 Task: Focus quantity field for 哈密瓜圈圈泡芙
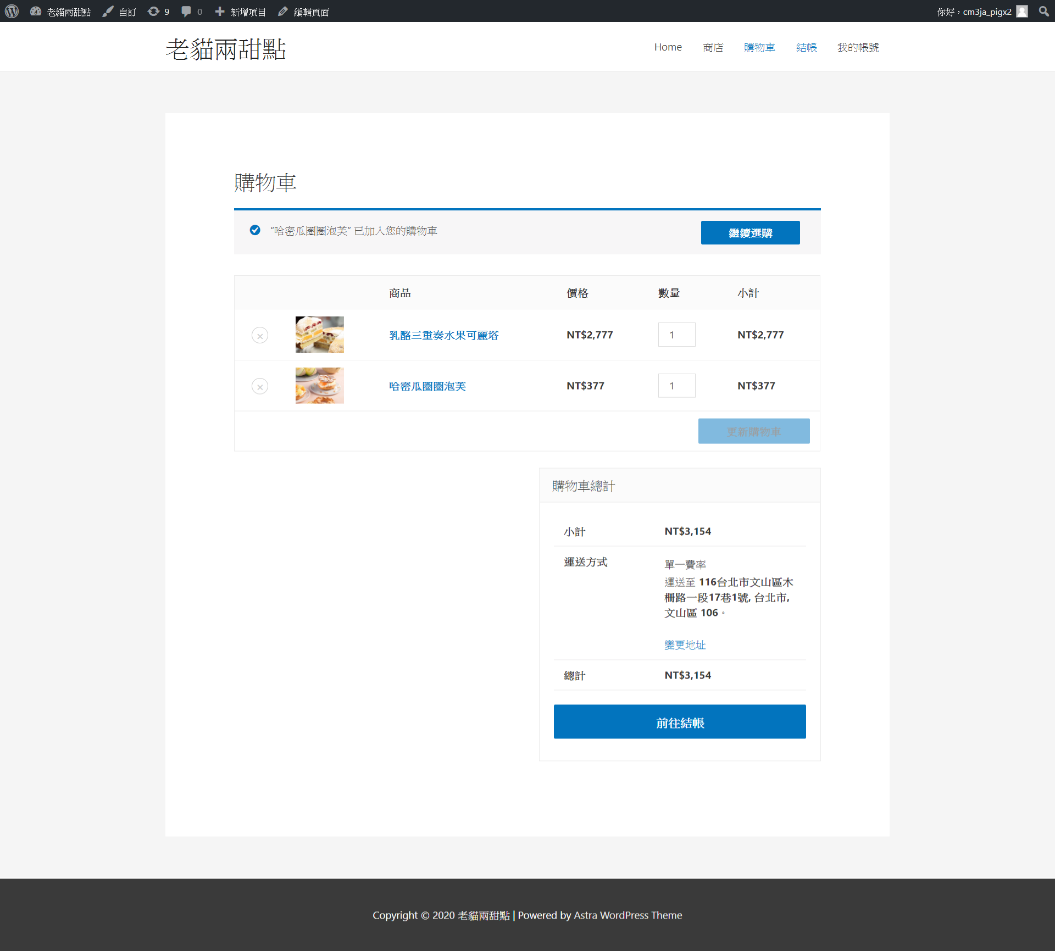676,386
